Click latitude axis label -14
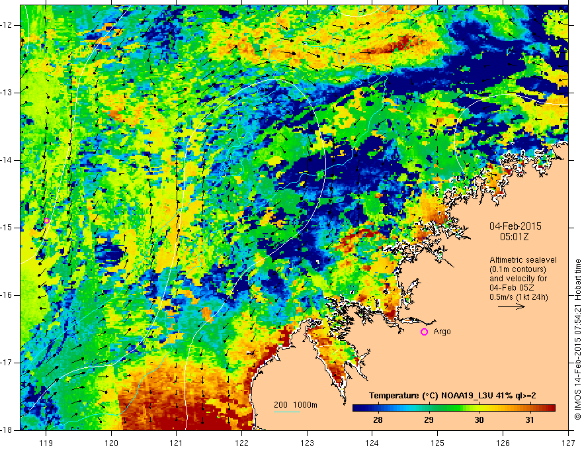 click(x=7, y=160)
